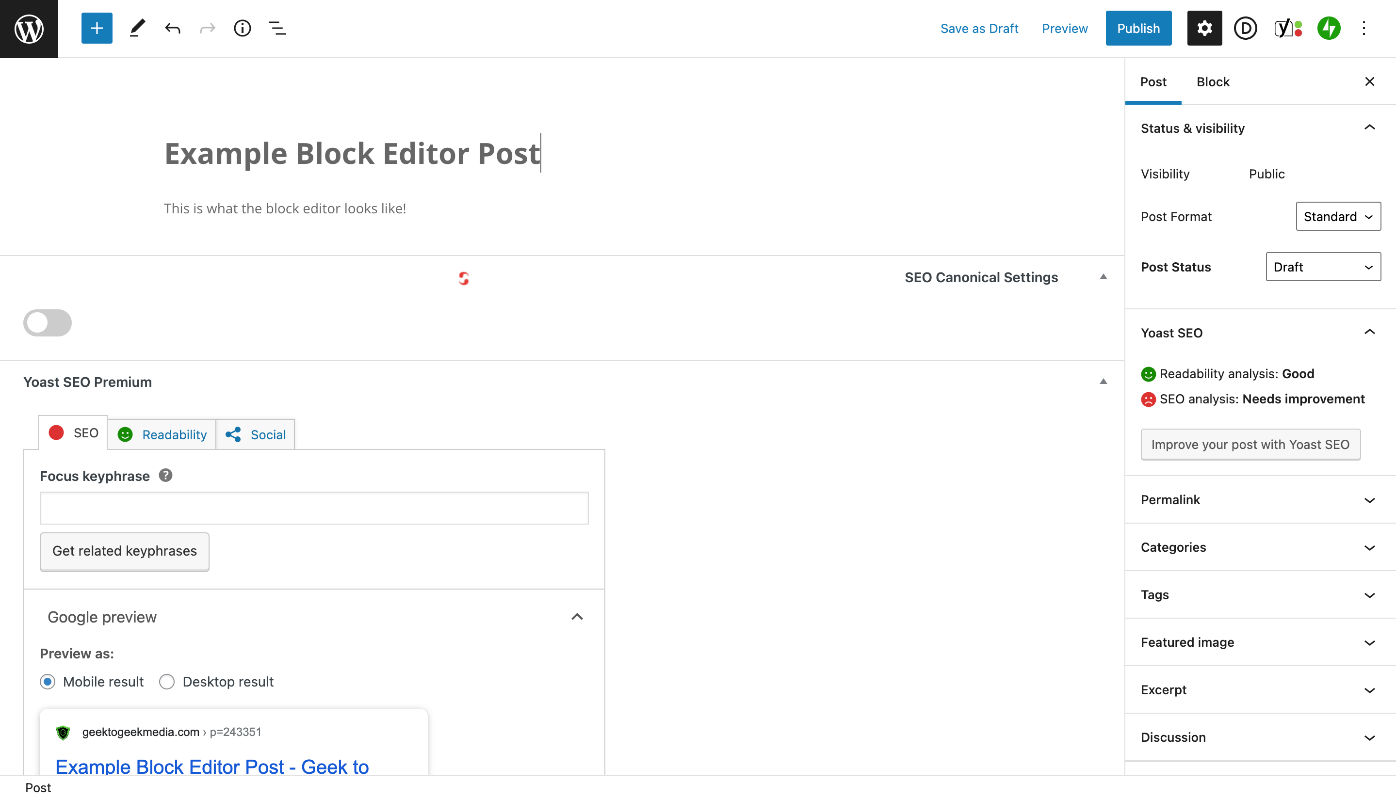Open the Yoast SEO toolbar icon
The height and width of the screenshot is (799, 1396).
coord(1287,28)
